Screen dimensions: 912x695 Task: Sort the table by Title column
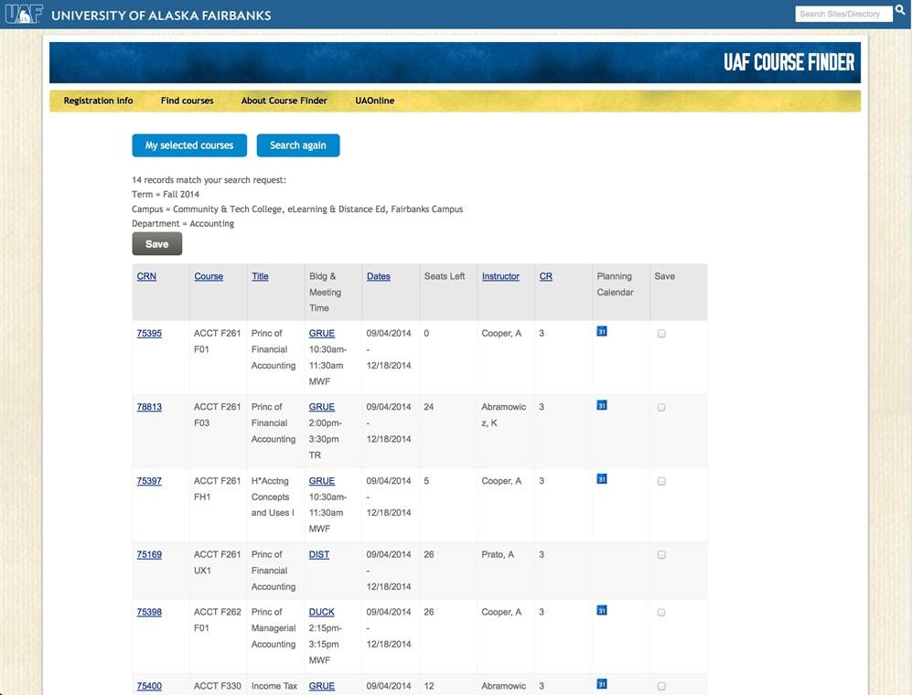tap(260, 276)
